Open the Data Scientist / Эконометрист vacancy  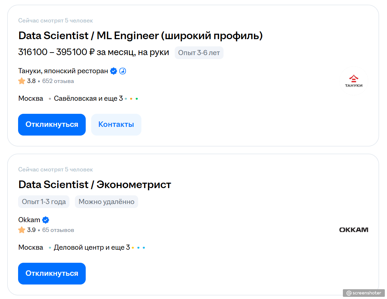pos(94,185)
